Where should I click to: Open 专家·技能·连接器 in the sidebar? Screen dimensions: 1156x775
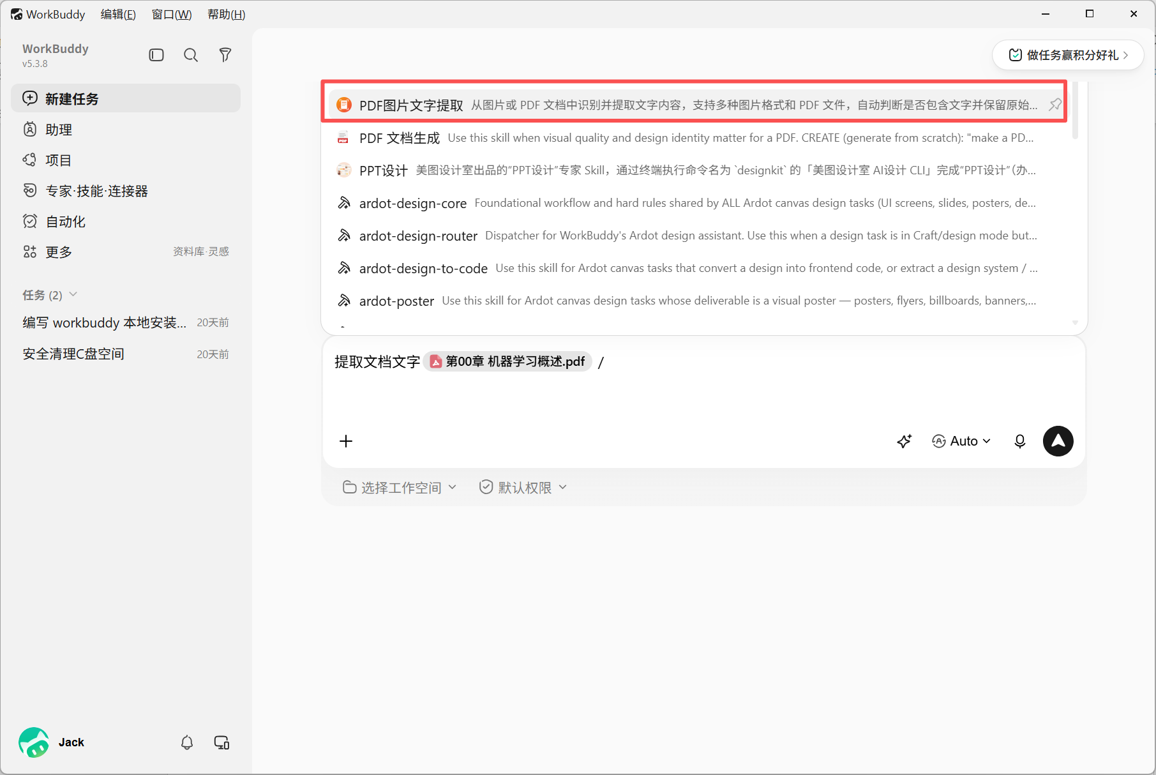pos(126,191)
